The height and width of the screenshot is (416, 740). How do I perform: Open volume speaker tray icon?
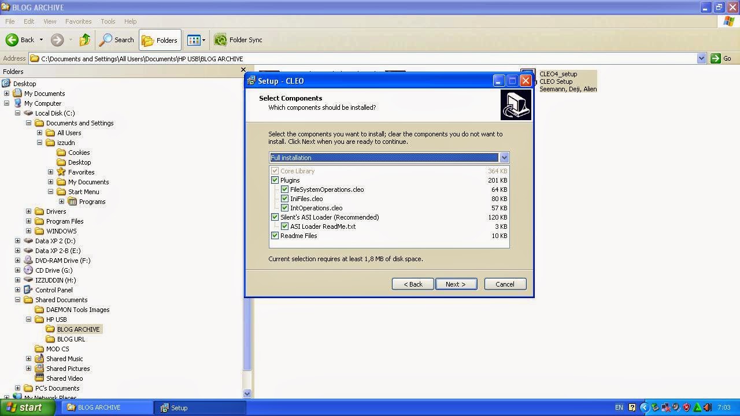pyautogui.click(x=676, y=407)
